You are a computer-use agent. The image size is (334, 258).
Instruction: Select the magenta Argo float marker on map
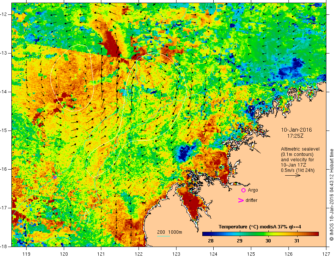[55, 177]
